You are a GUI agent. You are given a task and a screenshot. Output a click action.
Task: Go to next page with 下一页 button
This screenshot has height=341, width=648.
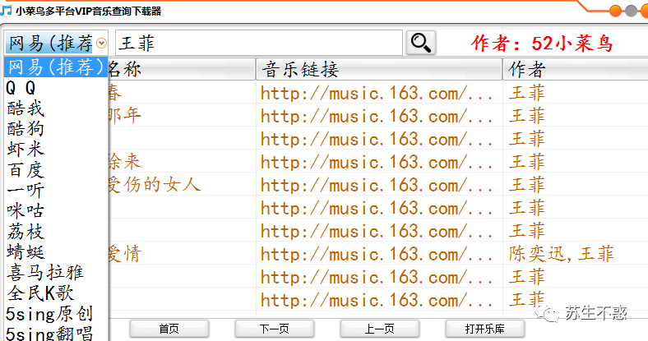coord(275,329)
